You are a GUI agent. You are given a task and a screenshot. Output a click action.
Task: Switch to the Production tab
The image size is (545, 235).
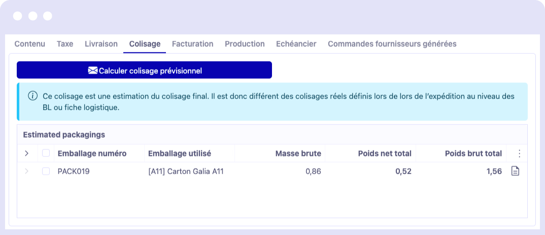pos(245,44)
